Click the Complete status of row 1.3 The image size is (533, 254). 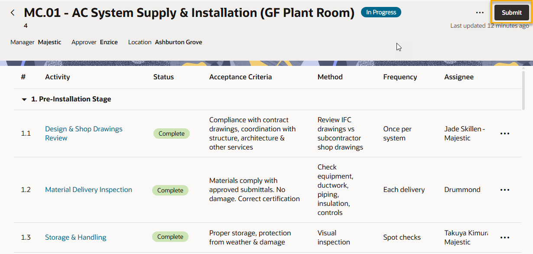point(170,237)
